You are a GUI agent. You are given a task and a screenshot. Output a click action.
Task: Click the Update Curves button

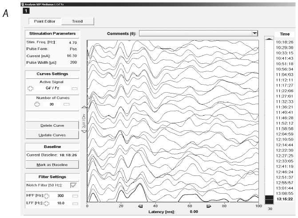pyautogui.click(x=52, y=135)
